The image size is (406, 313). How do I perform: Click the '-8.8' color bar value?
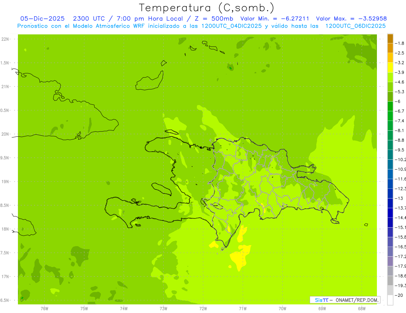point(400,140)
